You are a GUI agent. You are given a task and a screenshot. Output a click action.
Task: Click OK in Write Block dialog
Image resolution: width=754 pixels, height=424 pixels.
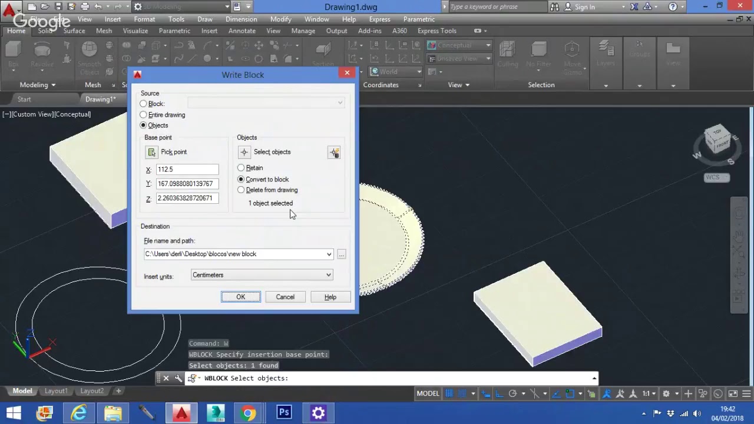[241, 297]
